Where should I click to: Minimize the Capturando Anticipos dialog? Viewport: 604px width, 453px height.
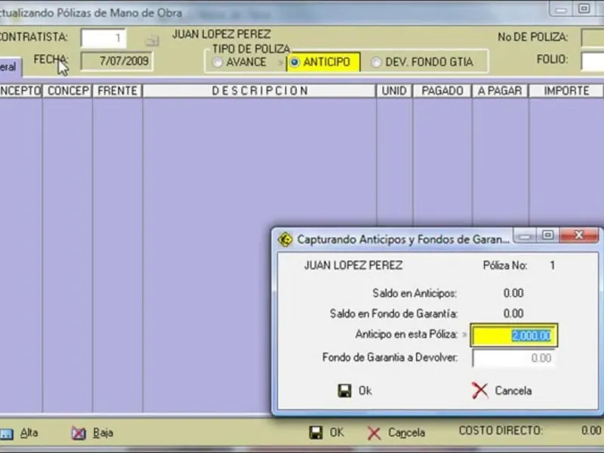coord(525,236)
